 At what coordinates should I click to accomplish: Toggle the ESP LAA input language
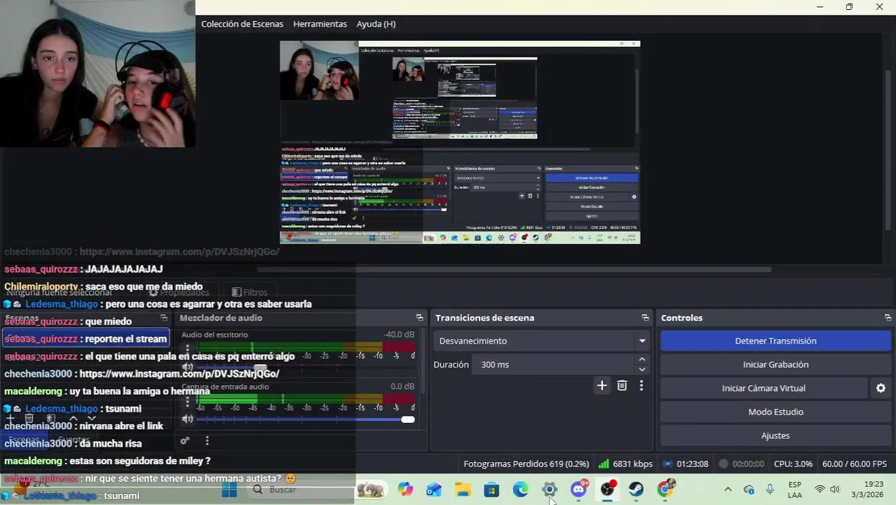[x=794, y=489]
